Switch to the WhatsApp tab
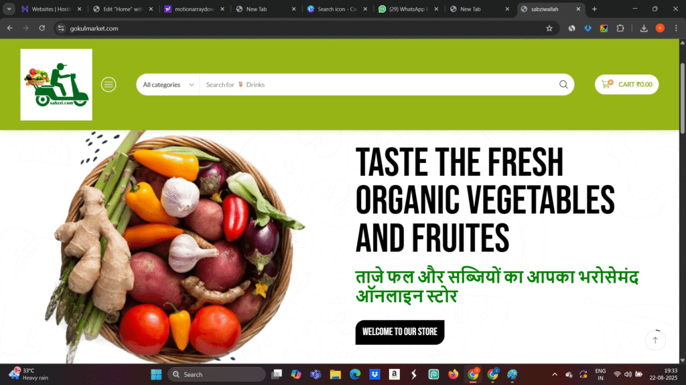Image resolution: width=686 pixels, height=385 pixels. coord(408,9)
